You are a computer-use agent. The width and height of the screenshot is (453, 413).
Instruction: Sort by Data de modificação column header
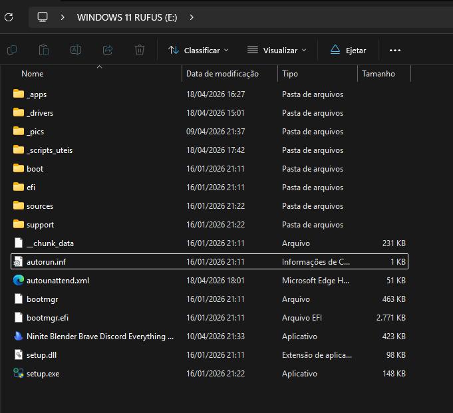pyautogui.click(x=222, y=74)
